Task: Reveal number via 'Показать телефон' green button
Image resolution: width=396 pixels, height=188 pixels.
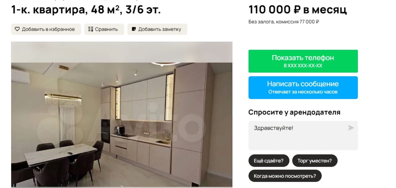Action: (x=303, y=61)
